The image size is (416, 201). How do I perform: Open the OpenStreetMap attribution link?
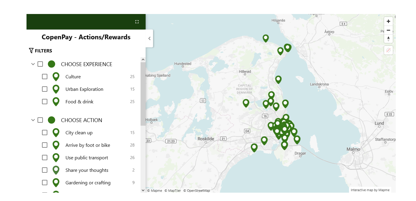tap(197, 191)
